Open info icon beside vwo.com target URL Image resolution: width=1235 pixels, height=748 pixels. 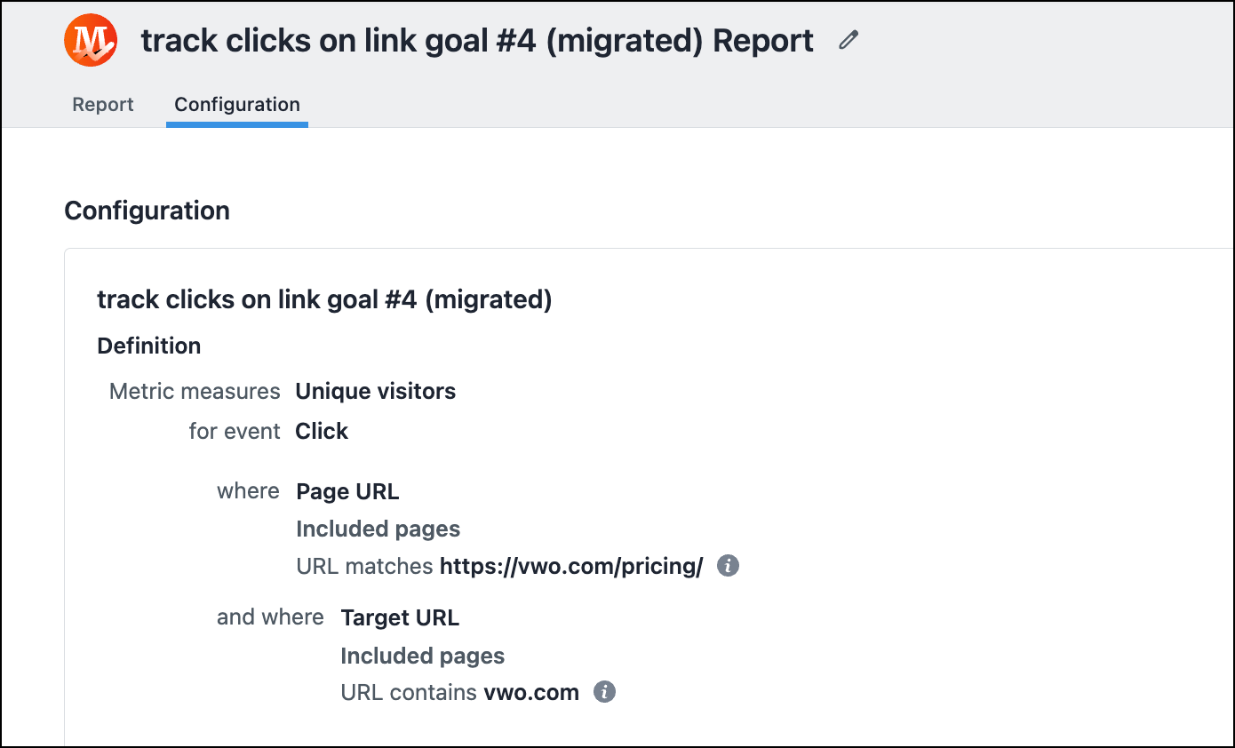[604, 692]
